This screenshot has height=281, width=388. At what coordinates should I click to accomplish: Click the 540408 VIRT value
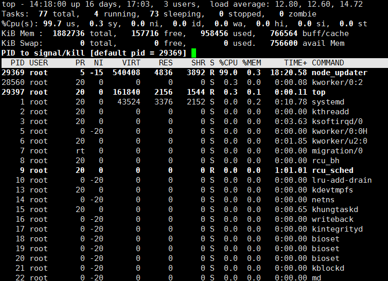click(x=127, y=73)
